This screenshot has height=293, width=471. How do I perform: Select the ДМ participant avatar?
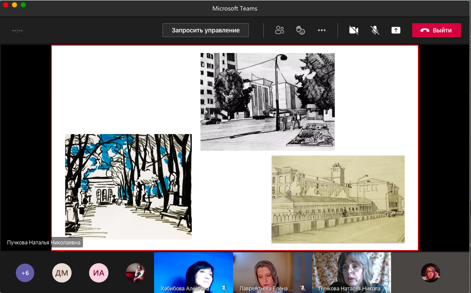[62, 273]
